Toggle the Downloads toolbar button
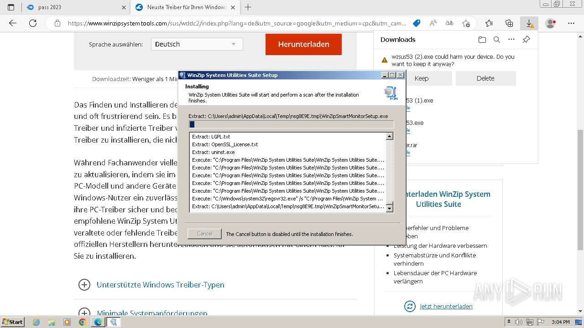 pyautogui.click(x=529, y=23)
